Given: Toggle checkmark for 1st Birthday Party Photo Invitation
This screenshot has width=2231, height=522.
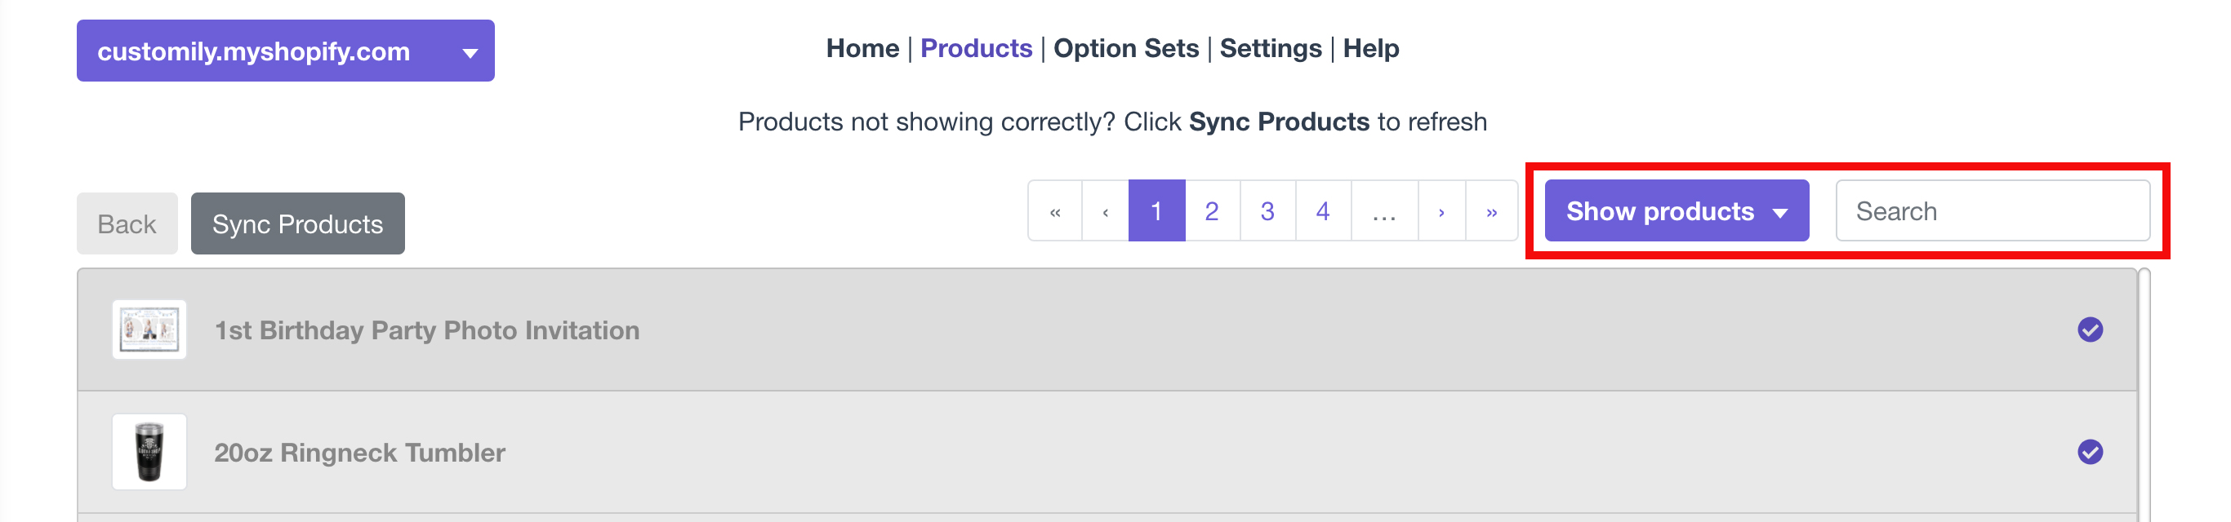Looking at the screenshot, I should point(2090,330).
